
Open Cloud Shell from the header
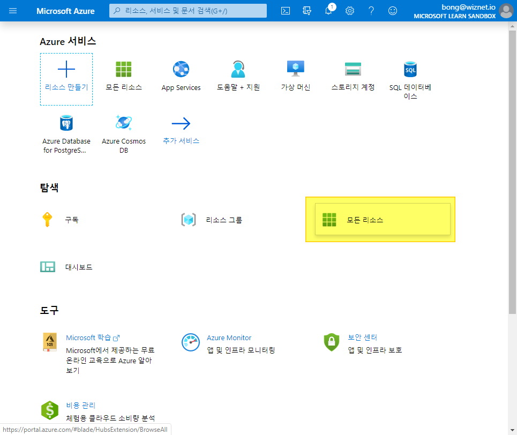286,11
